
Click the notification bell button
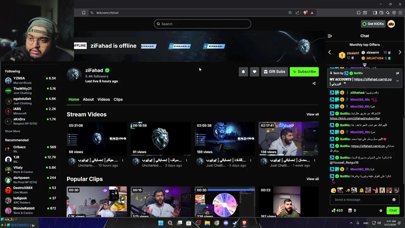[x=243, y=72]
